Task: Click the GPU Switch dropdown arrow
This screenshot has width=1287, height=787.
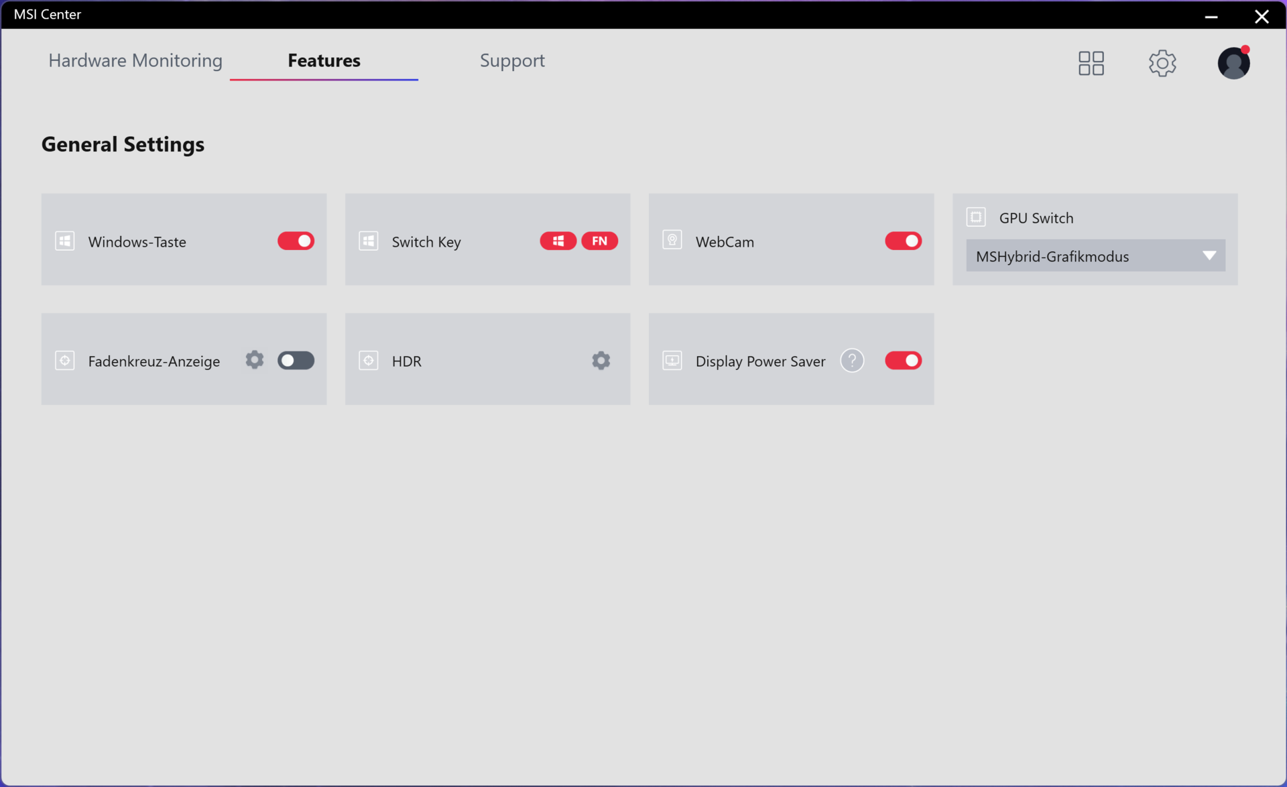Action: [x=1209, y=256]
